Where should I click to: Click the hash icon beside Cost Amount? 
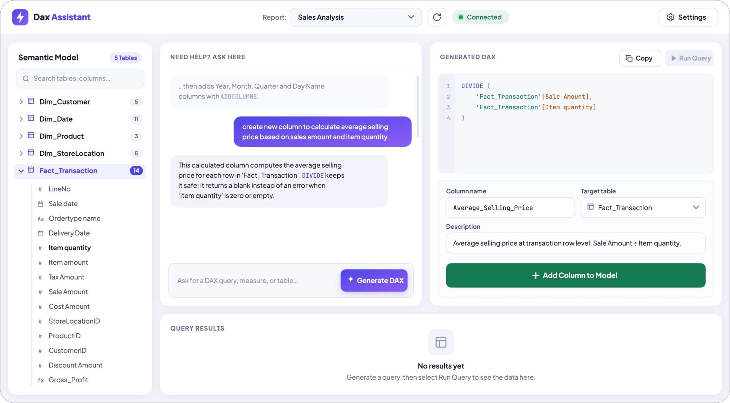point(40,307)
